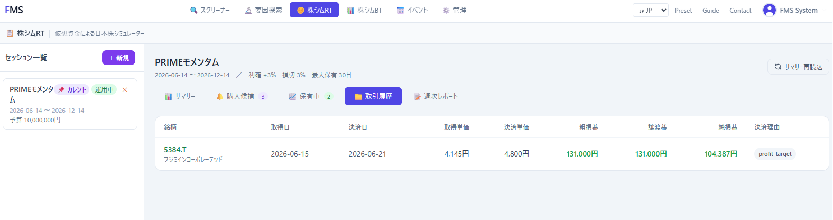Click the bar chart icon beside 株シムBT

click(351, 10)
